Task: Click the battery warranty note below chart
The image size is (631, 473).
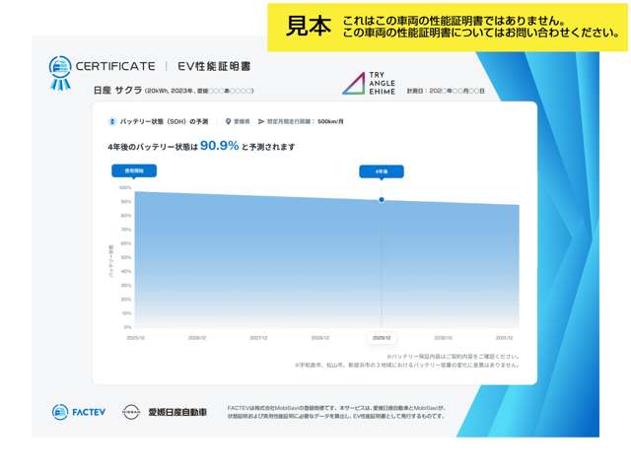Action: (x=453, y=356)
